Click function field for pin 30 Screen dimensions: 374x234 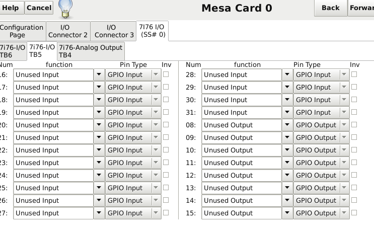click(x=242, y=100)
